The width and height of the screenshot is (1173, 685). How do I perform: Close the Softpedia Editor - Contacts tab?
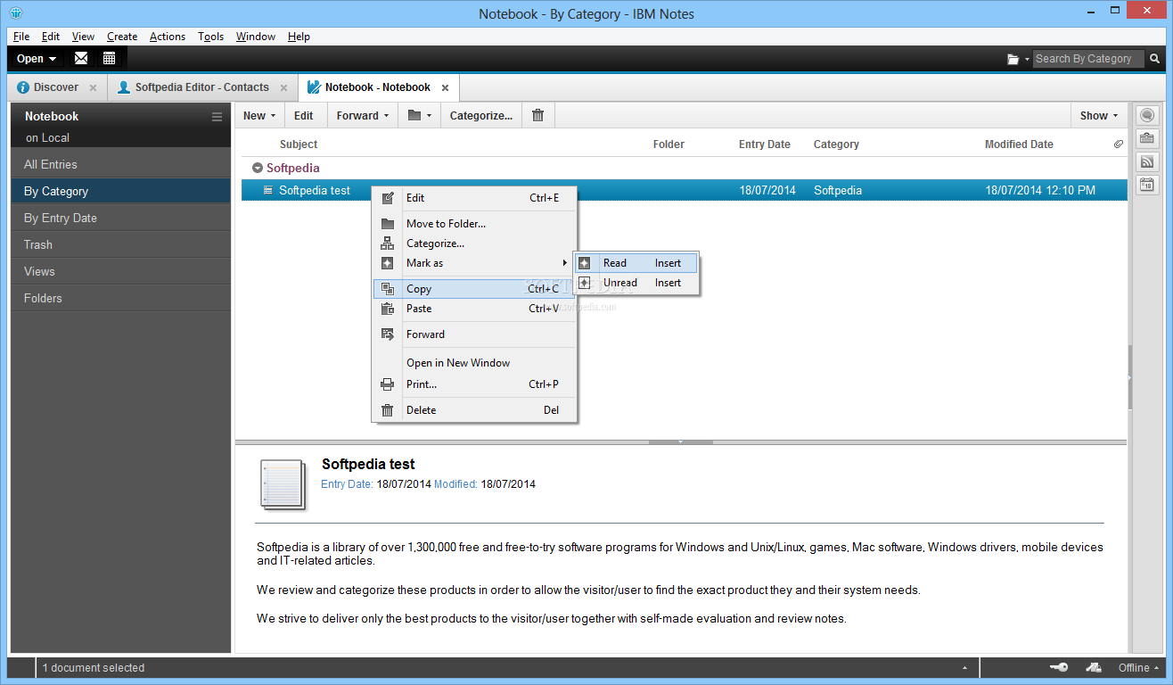(283, 87)
